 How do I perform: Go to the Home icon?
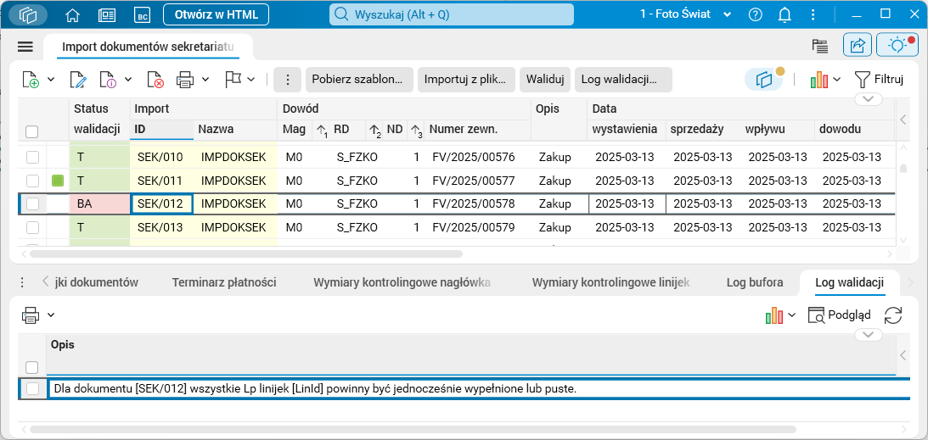[x=73, y=14]
